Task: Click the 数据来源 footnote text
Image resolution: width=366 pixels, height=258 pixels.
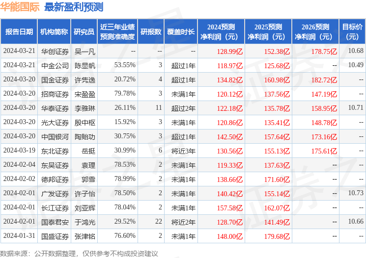Action: 79,254
